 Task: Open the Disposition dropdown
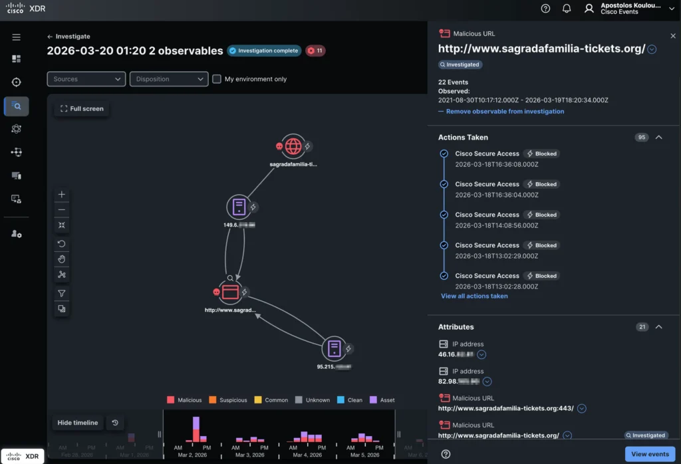click(x=168, y=78)
